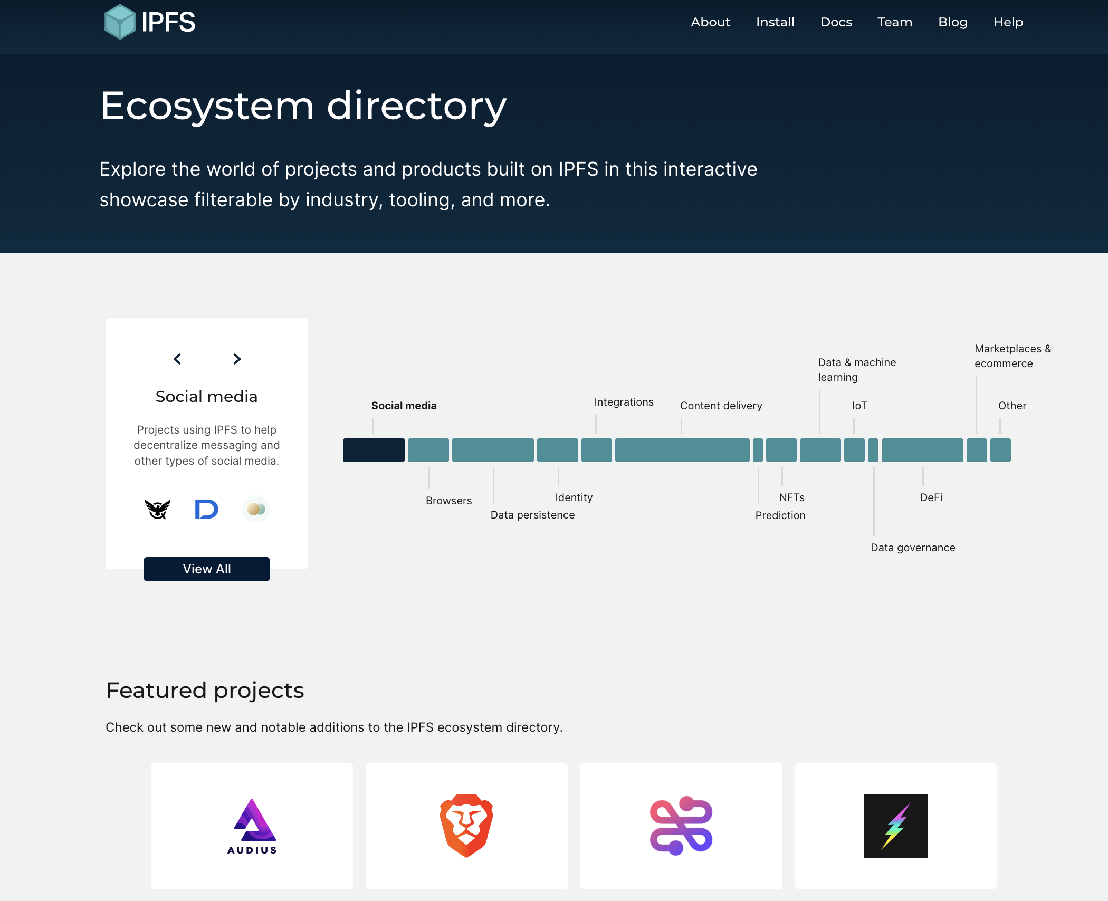Viewport: 1108px width, 901px height.
Task: Select the narrow Data governance segment
Action: 873,450
